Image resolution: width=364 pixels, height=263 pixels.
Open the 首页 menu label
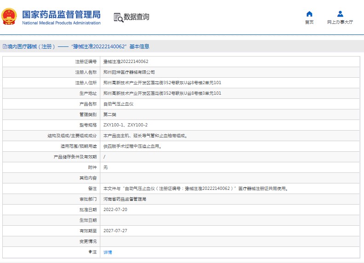click(x=309, y=22)
